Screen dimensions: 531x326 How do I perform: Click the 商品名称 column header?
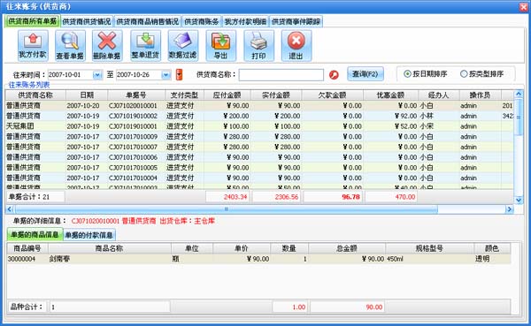pos(110,248)
